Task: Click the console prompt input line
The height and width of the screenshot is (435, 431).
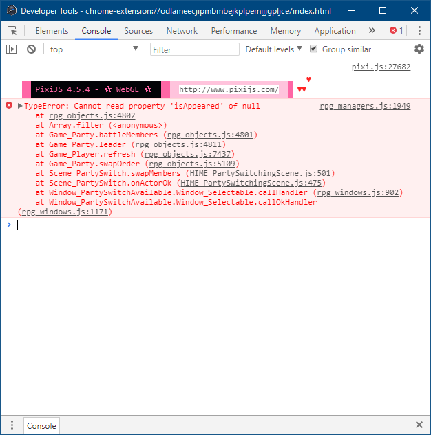Action: point(222,225)
